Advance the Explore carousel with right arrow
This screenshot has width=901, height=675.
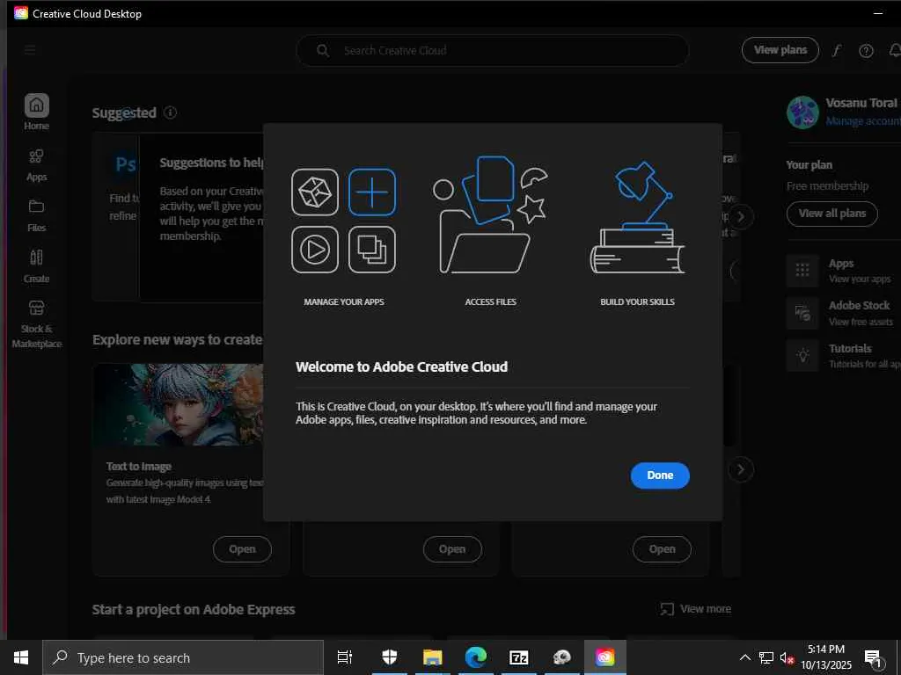[741, 469]
